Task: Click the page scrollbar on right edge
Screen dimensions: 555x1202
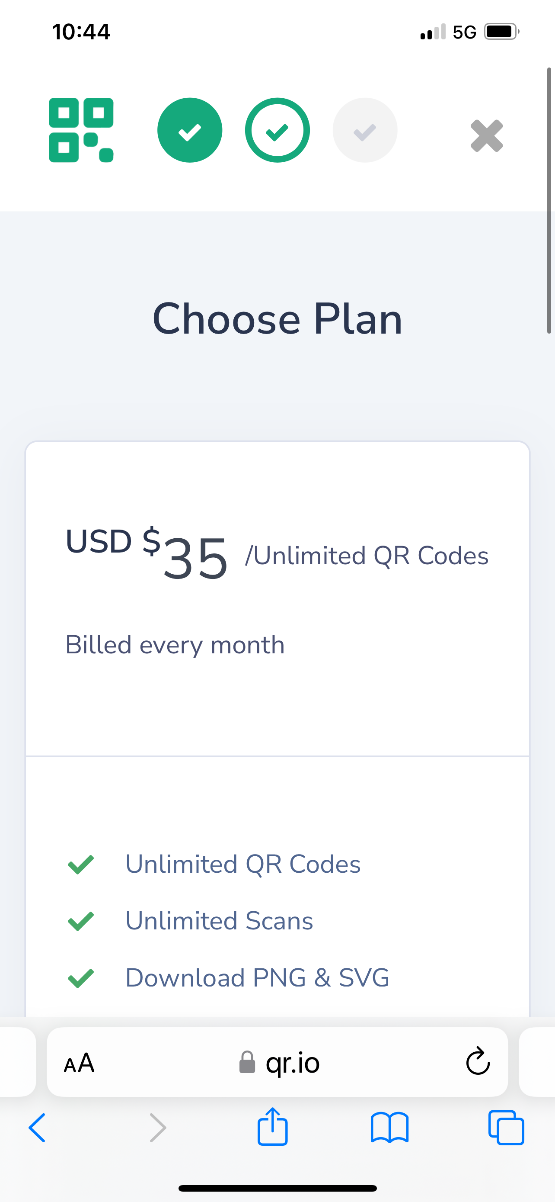Action: 549,201
